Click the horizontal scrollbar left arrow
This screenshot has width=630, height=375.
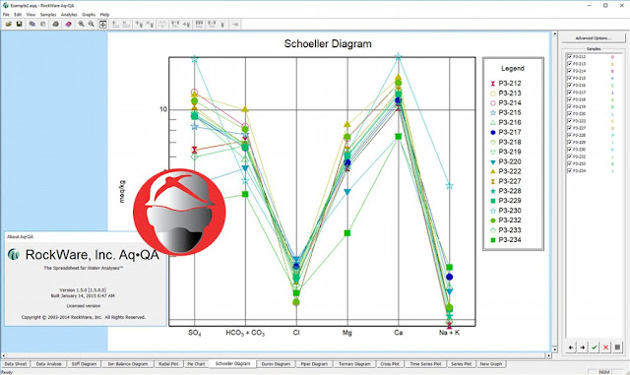point(4,355)
